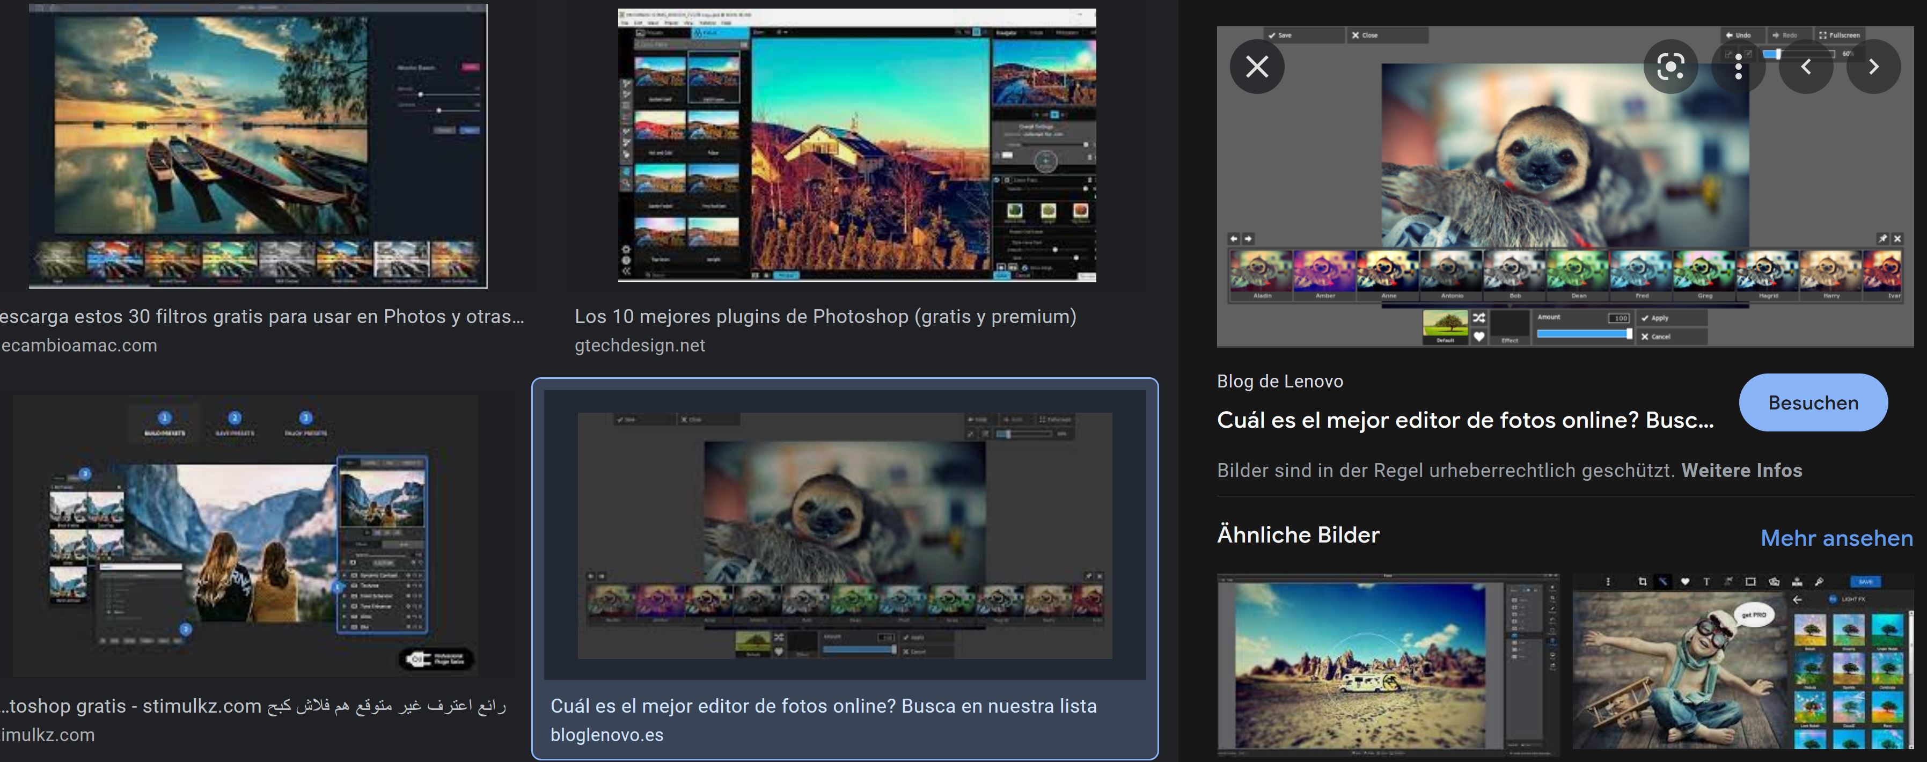Open the desert camper van similar image
The width and height of the screenshot is (1927, 762).
click(1388, 664)
